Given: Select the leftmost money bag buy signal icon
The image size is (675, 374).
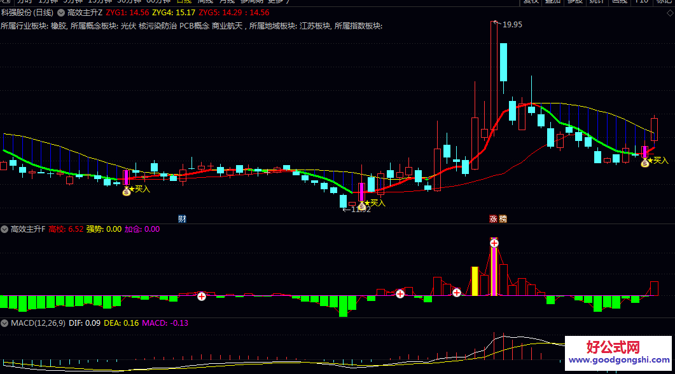Looking at the screenshot, I should point(127,191).
